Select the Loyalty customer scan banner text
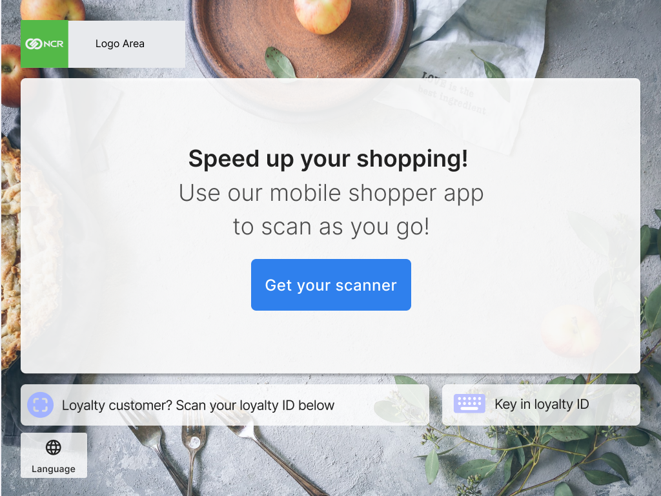The image size is (661, 496). pyautogui.click(x=198, y=405)
